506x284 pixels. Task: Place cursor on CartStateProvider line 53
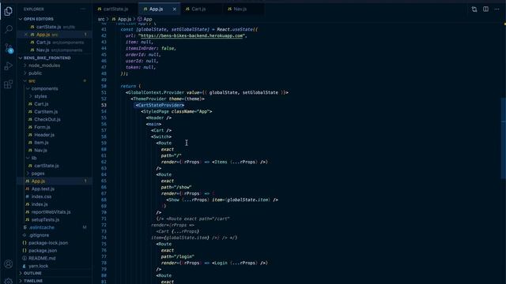[160, 105]
